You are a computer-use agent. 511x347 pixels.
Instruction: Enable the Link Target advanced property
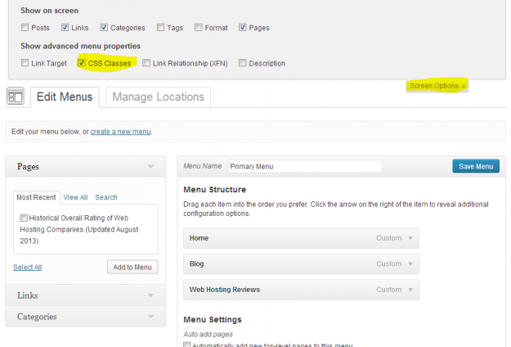(x=25, y=63)
